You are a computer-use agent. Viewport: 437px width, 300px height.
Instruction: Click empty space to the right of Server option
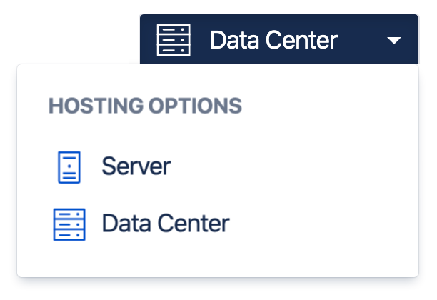300,167
